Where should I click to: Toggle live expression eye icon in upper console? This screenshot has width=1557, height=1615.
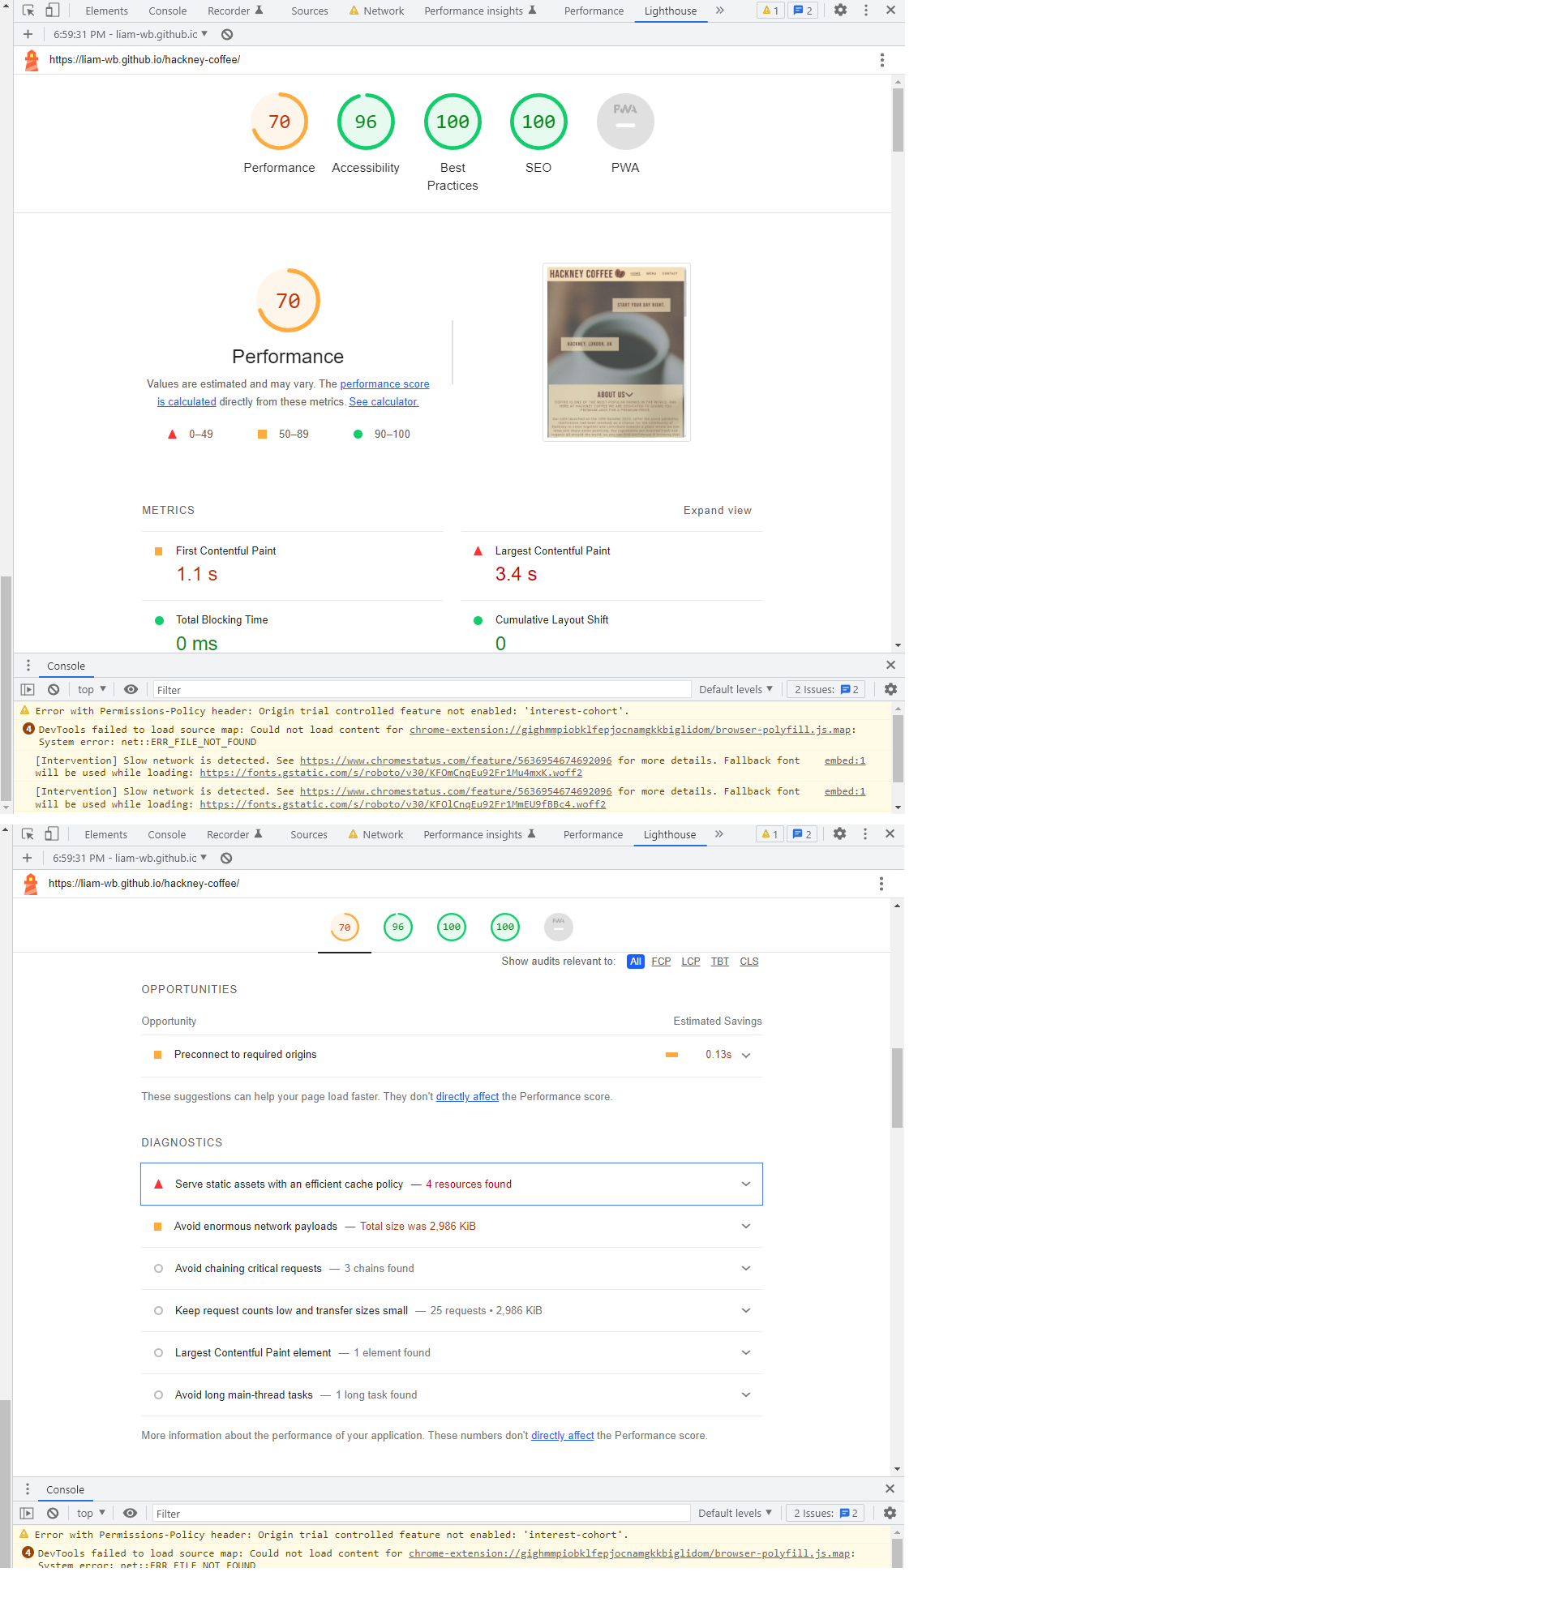point(131,690)
